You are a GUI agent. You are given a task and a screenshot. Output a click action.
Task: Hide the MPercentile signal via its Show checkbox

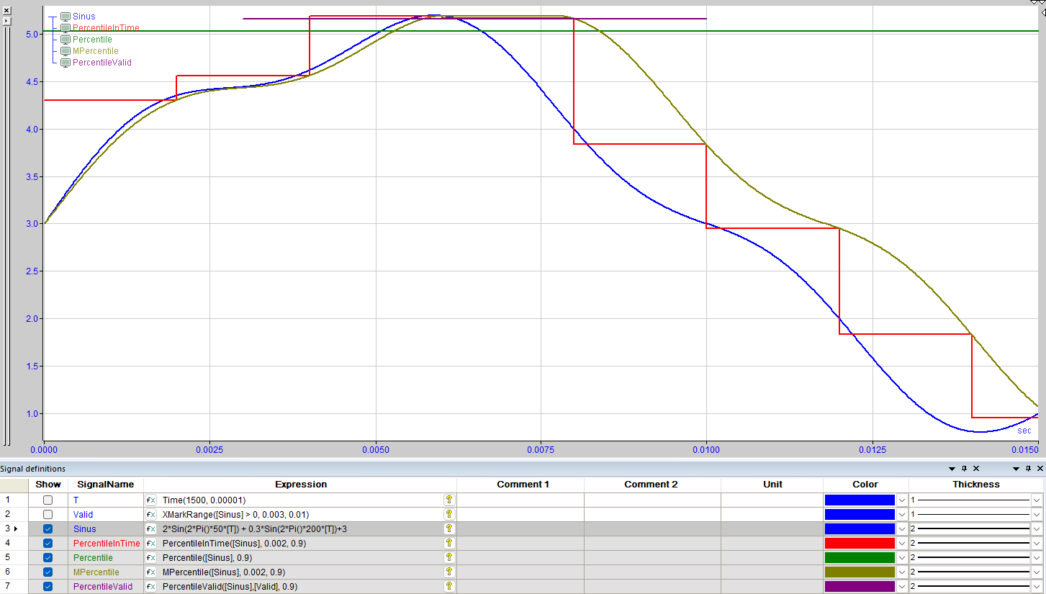coord(48,572)
